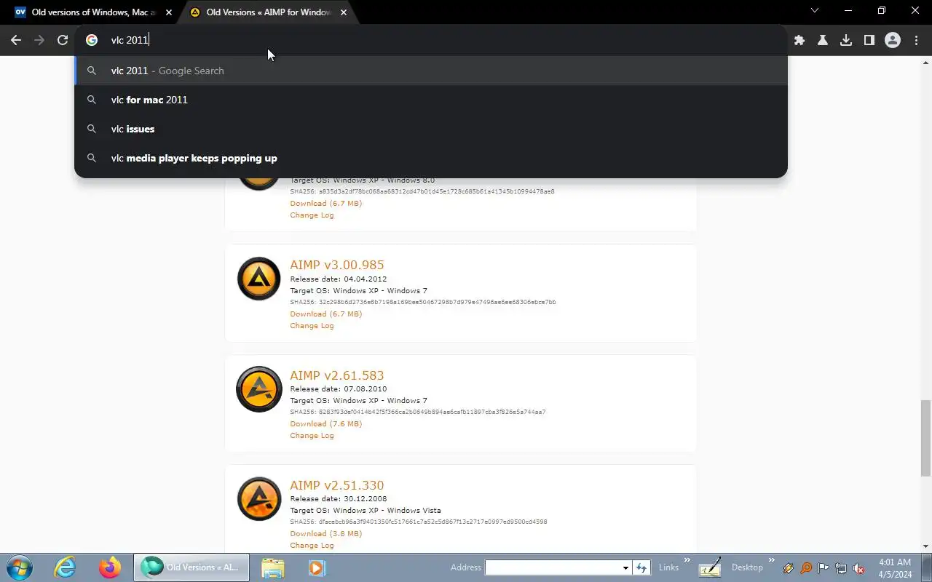Click the Show desktop strip beside the clock

(x=926, y=568)
